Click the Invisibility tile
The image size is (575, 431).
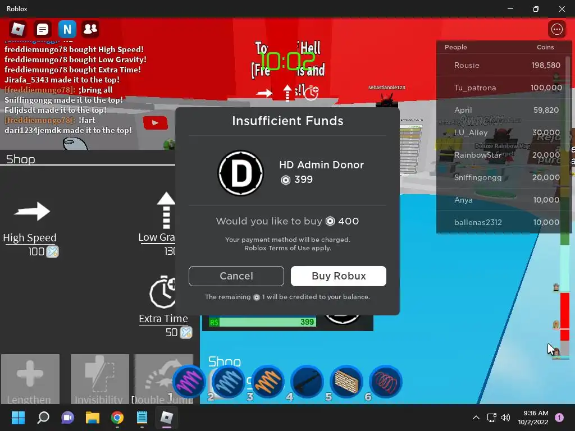tap(100, 379)
